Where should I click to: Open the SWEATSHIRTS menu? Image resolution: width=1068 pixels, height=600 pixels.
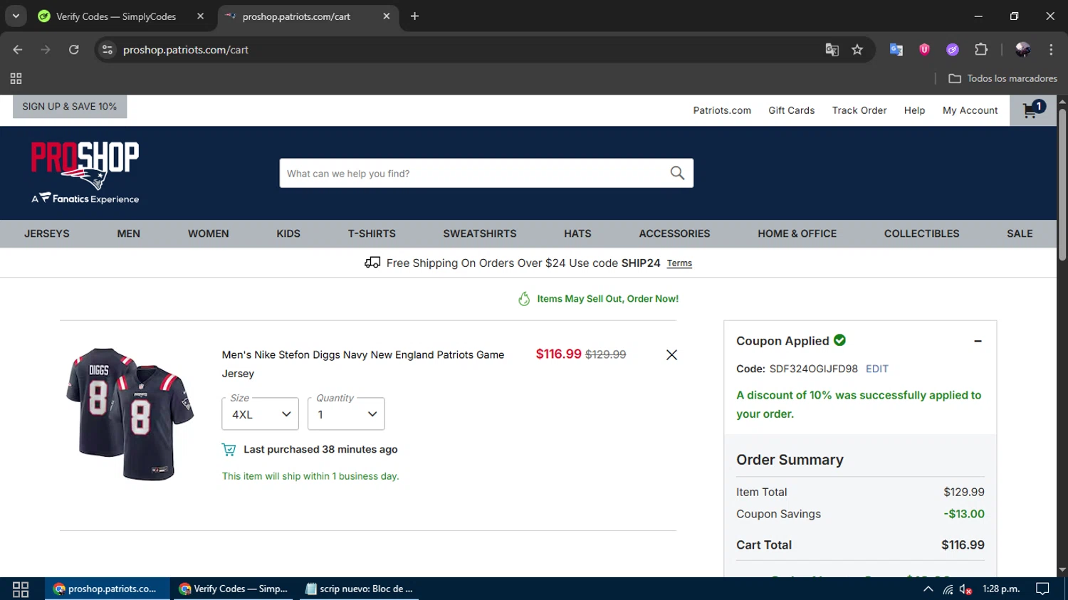click(480, 233)
